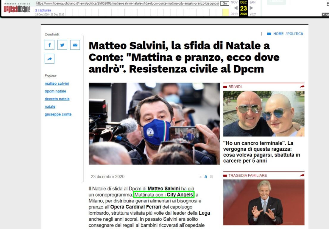Click the article headline about Matteo Salvini
Image resolution: width=329 pixels, height=229 pixels.
[x=184, y=57]
